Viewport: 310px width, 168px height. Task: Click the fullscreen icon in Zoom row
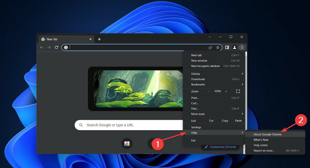pyautogui.click(x=238, y=91)
